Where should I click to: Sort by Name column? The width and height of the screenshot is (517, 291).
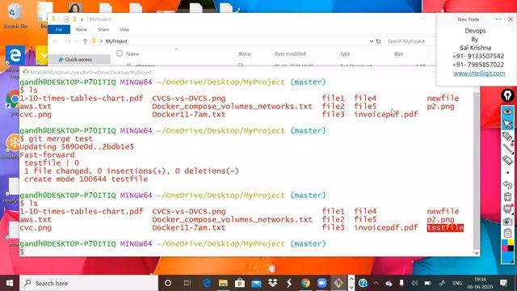click(x=132, y=53)
